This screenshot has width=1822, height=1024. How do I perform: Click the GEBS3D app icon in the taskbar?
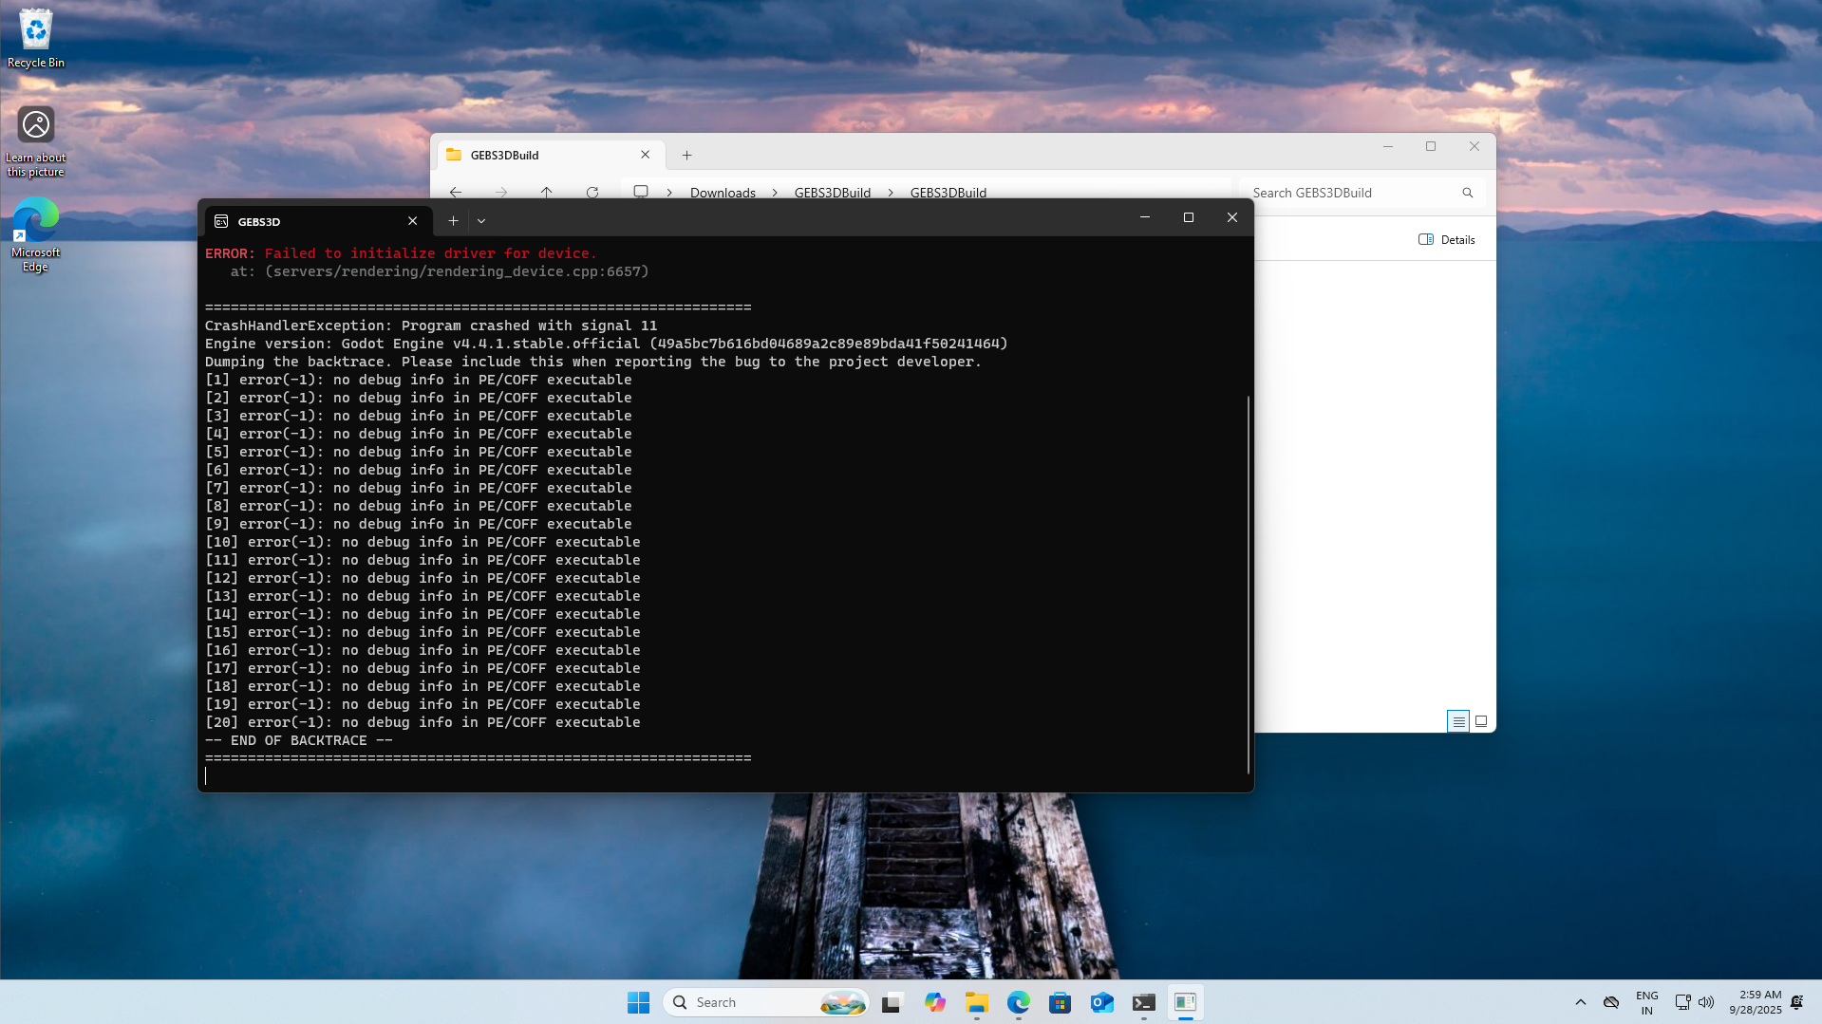[x=1185, y=1002]
